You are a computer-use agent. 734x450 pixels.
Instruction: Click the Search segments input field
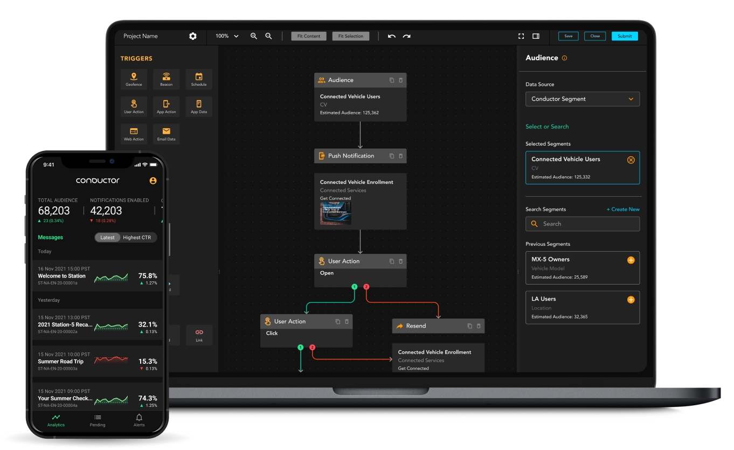coord(583,224)
